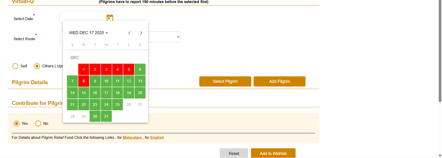The width and height of the screenshot is (442, 158).
Task: Select December 6 on the calendar
Action: (x=140, y=69)
